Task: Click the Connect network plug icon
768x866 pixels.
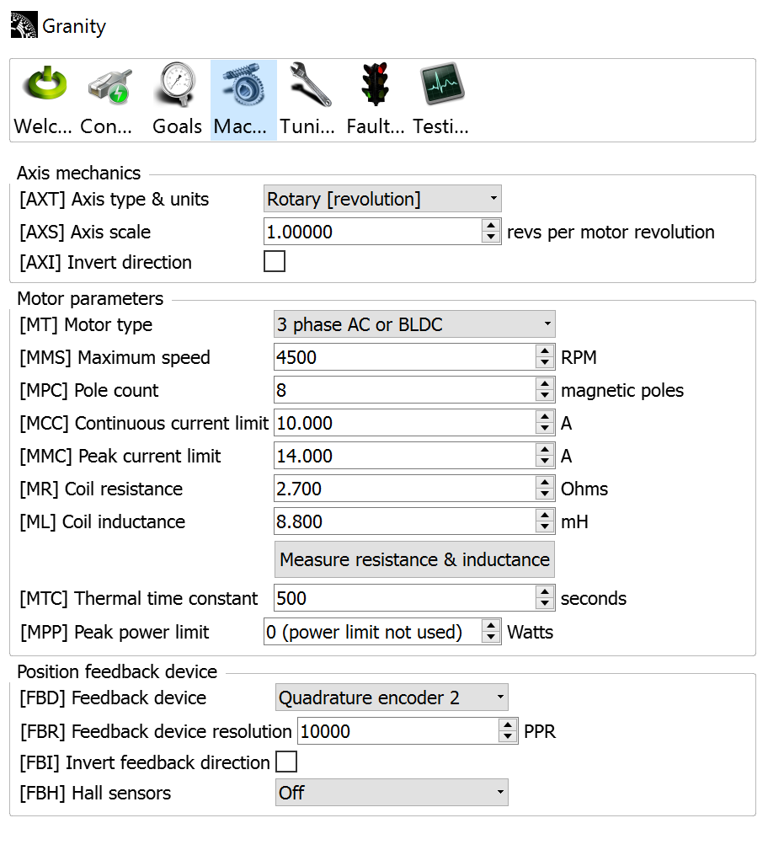Action: (x=109, y=85)
